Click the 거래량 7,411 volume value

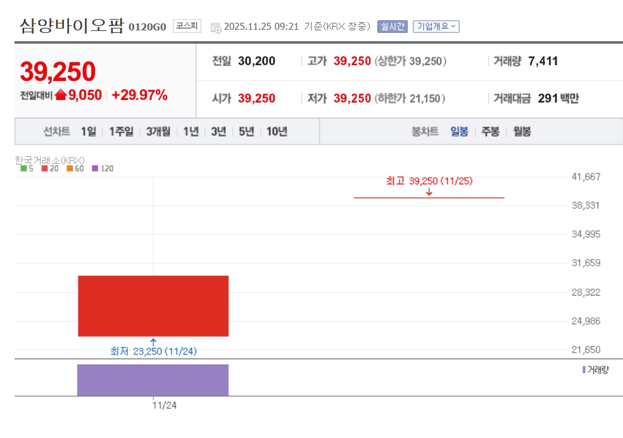coord(543,61)
